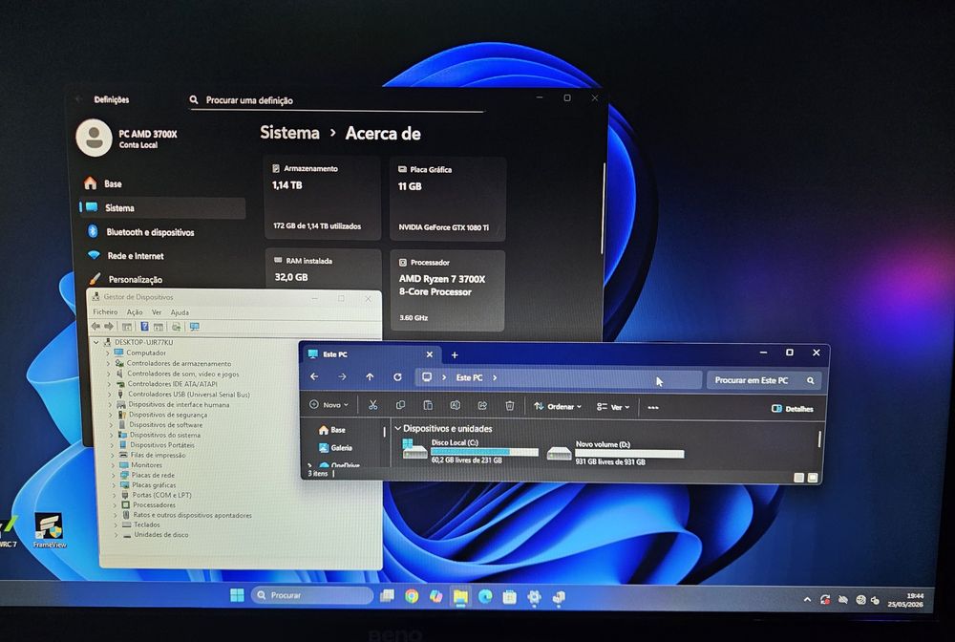Viewport: 955px width, 642px height.
Task: Click chevron after Este PC in address bar
Action: coord(495,377)
